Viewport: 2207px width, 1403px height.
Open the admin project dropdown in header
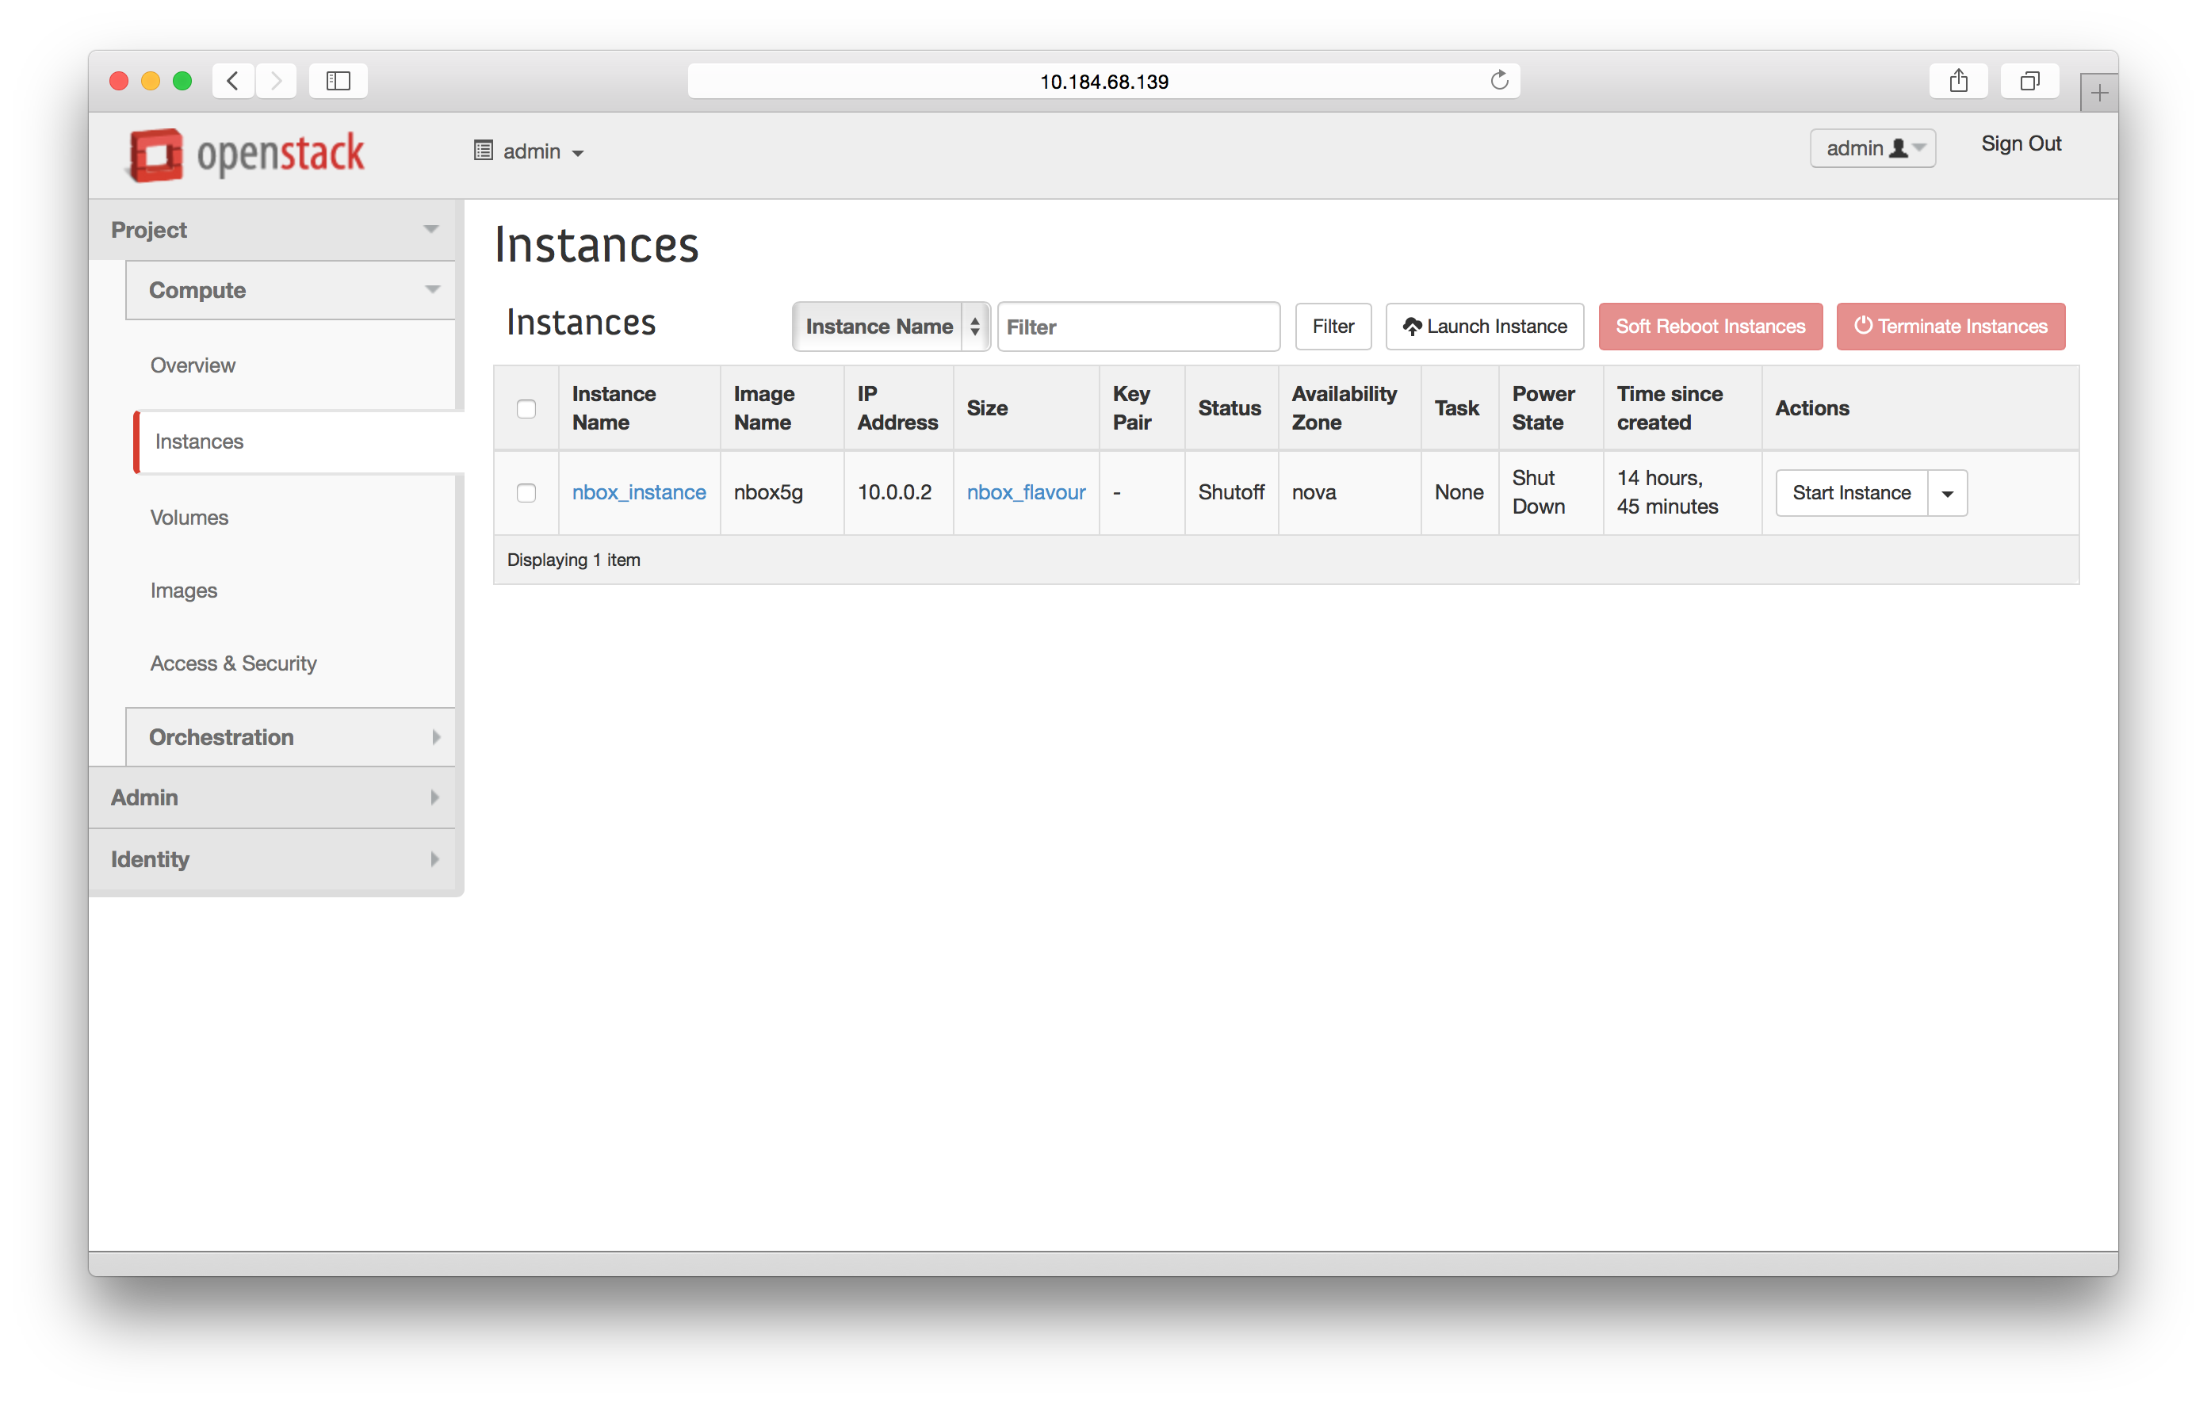point(529,151)
